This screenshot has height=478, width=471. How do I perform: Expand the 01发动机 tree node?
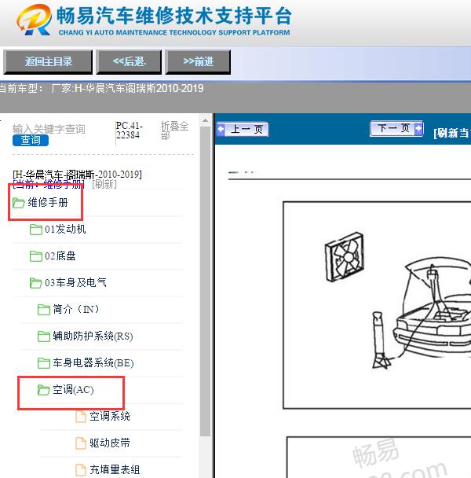(65, 229)
